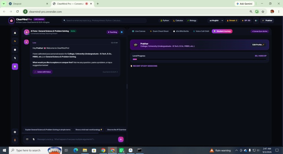Click the microphone icon in the message bar
This screenshot has width=283, height=154.
tap(34, 139)
